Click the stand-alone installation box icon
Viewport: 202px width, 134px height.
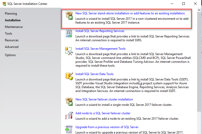[69, 16]
